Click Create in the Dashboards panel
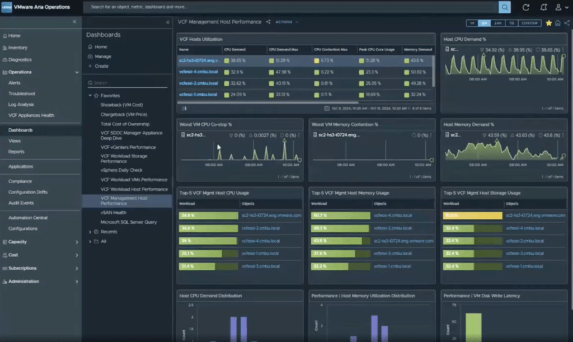The image size is (573, 342). click(101, 66)
